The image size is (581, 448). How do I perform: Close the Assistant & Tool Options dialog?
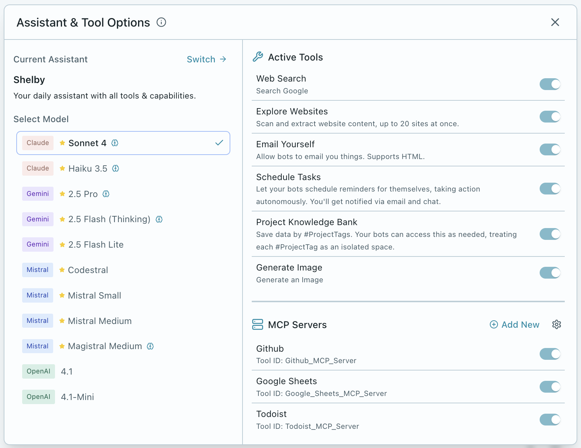pos(555,22)
